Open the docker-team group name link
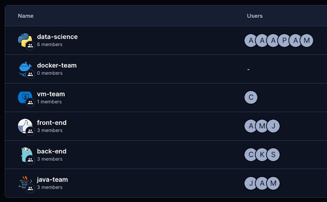The image size is (327, 202). [57, 65]
